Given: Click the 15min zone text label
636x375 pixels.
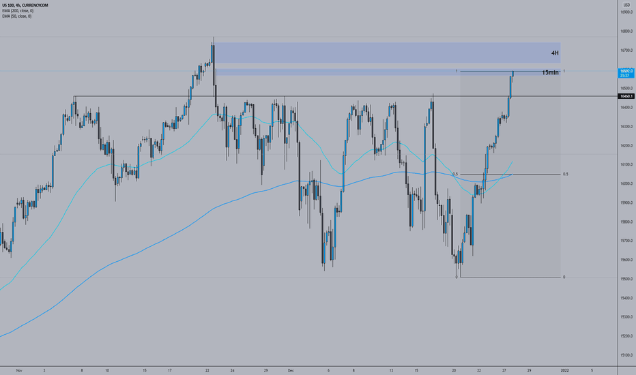Looking at the screenshot, I should pyautogui.click(x=550, y=72).
